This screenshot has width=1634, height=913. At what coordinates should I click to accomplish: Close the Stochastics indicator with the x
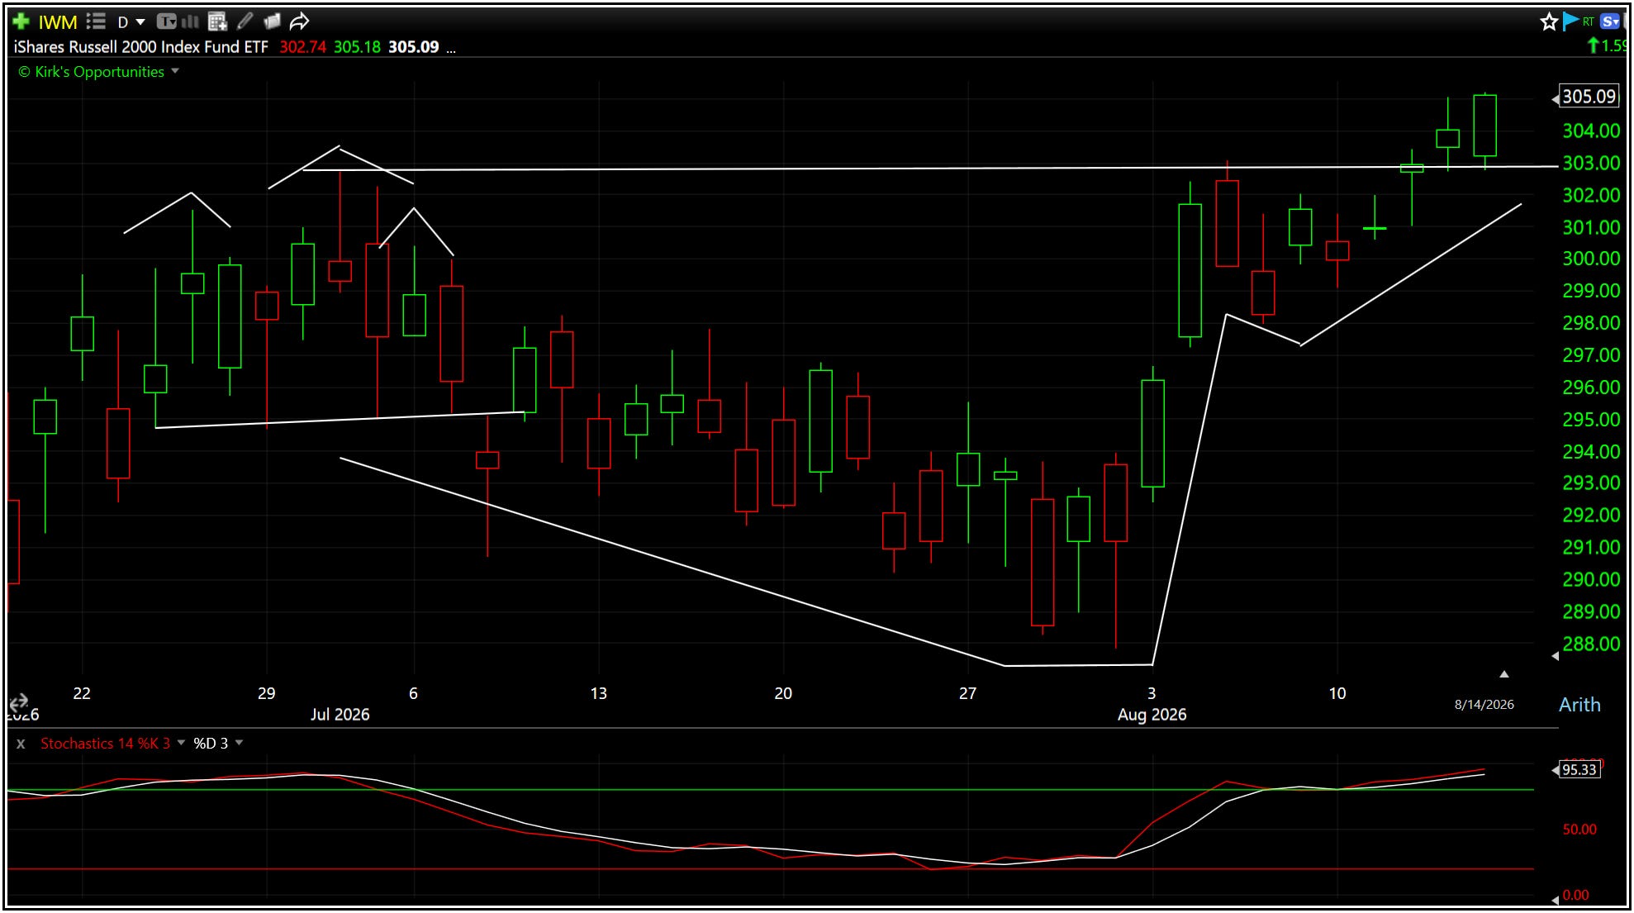click(21, 744)
